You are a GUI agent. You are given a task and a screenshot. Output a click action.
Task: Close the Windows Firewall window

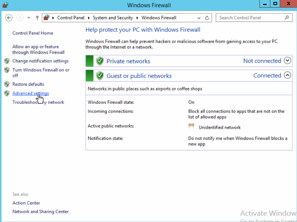point(289,4)
